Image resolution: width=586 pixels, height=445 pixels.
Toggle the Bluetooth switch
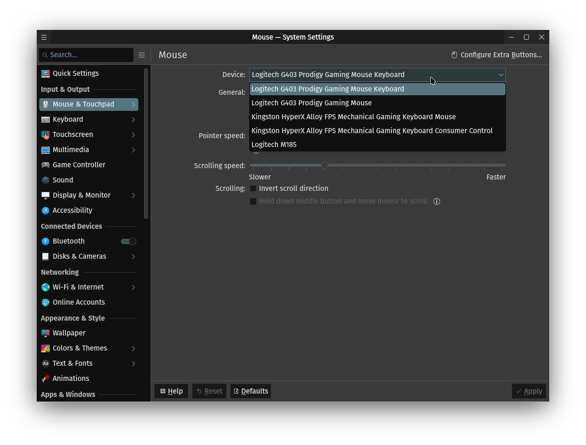[129, 241]
